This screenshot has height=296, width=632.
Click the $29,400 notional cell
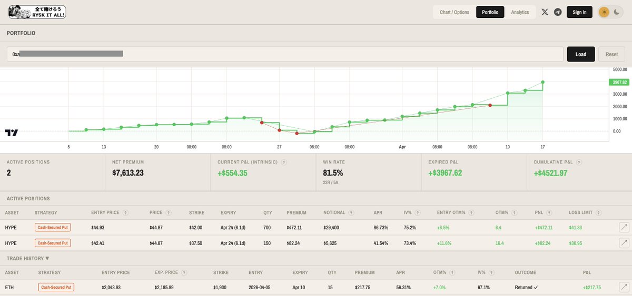click(x=332, y=228)
